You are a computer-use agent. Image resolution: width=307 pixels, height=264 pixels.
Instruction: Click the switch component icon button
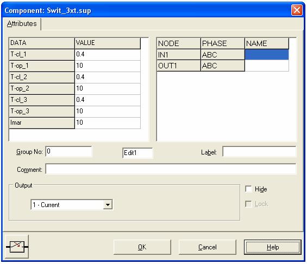17,247
